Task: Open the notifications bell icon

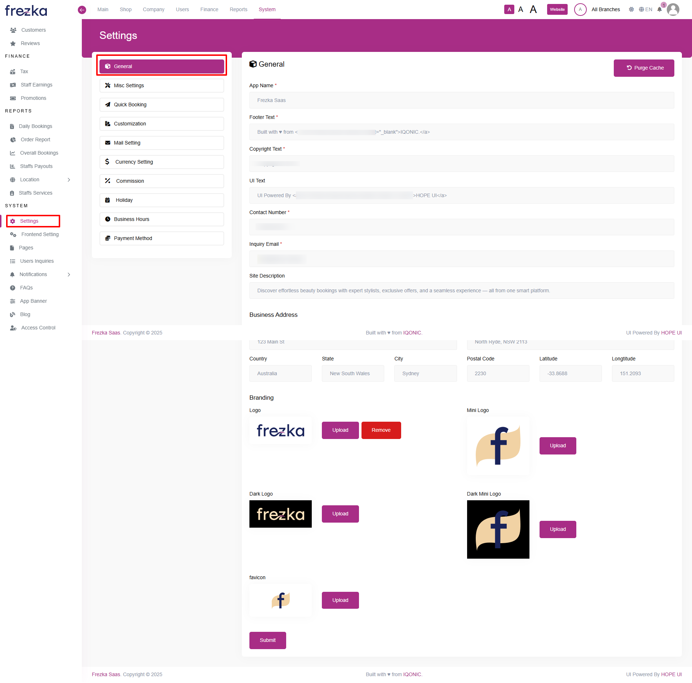Action: point(659,9)
